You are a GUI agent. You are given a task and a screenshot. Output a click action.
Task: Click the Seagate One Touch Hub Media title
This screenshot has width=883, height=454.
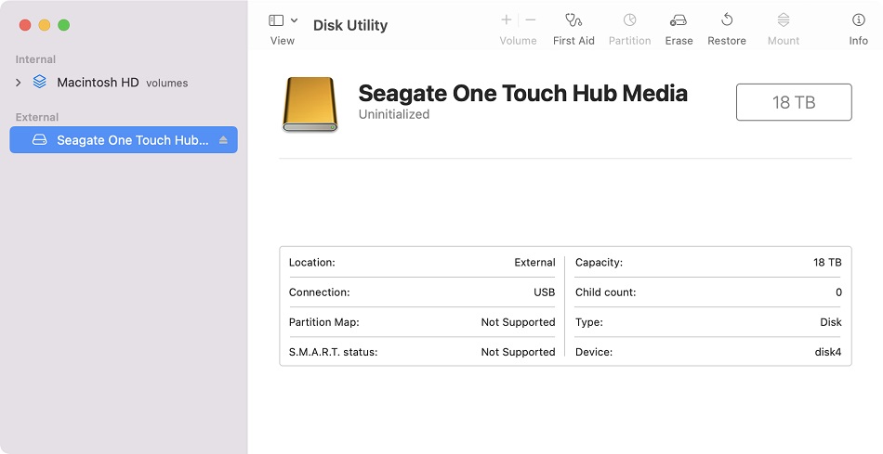tap(522, 94)
